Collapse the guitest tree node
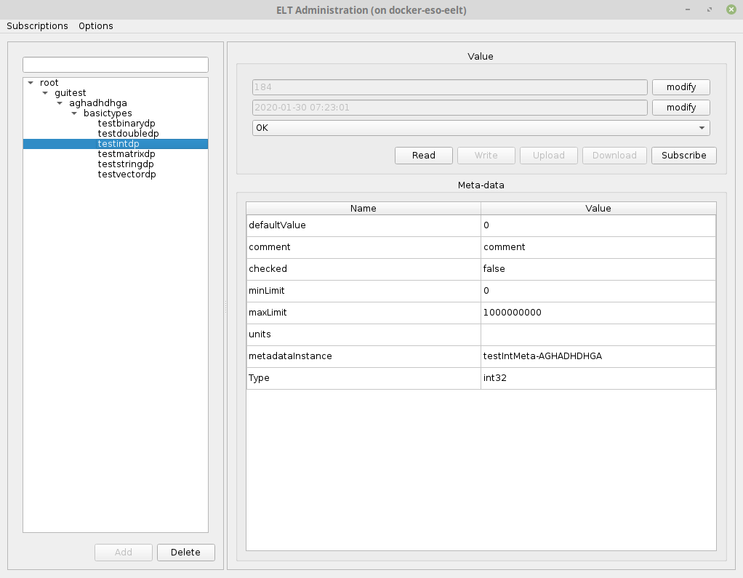The image size is (743, 578). [45, 93]
